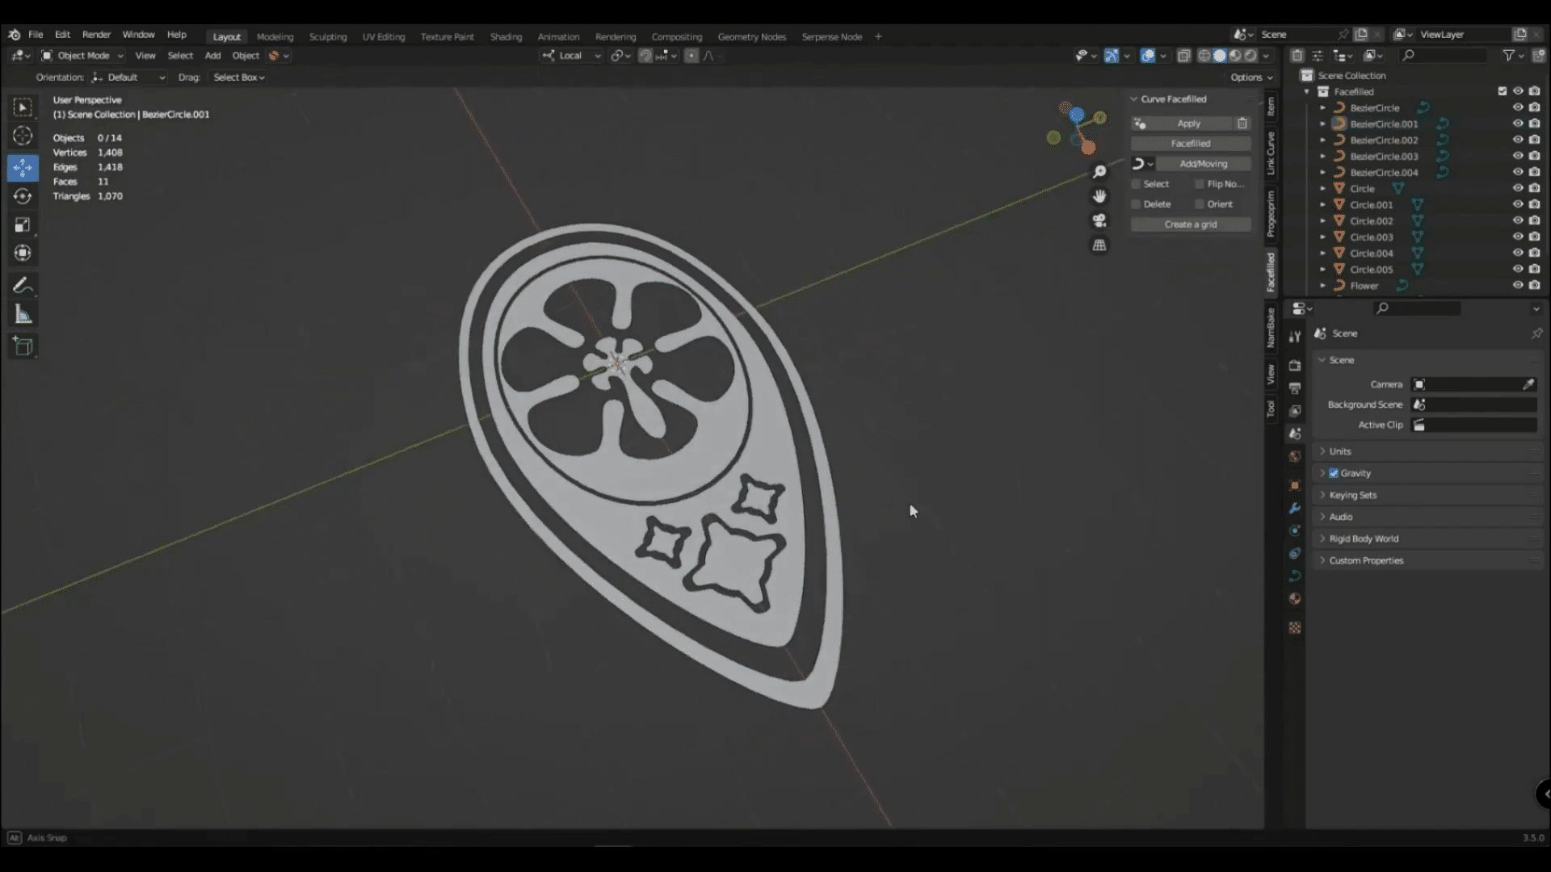This screenshot has width=1551, height=872.
Task: Click the Add Cube tool
Action: [x=23, y=347]
